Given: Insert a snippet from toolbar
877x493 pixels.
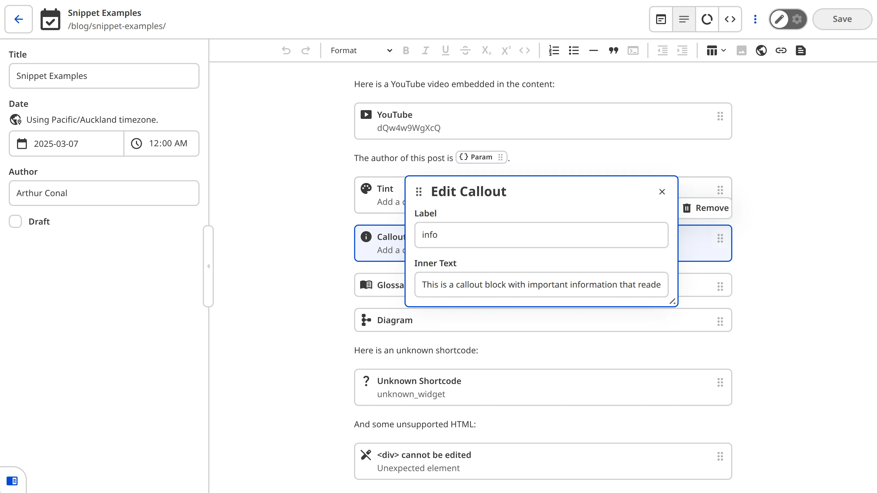Looking at the screenshot, I should 801,51.
